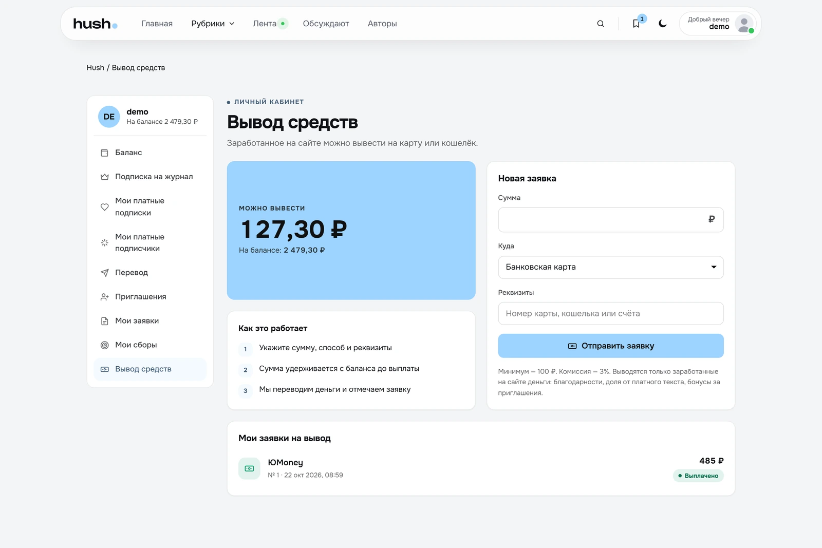822x548 pixels.
Task: Toggle dark mode moon icon
Action: 663,24
